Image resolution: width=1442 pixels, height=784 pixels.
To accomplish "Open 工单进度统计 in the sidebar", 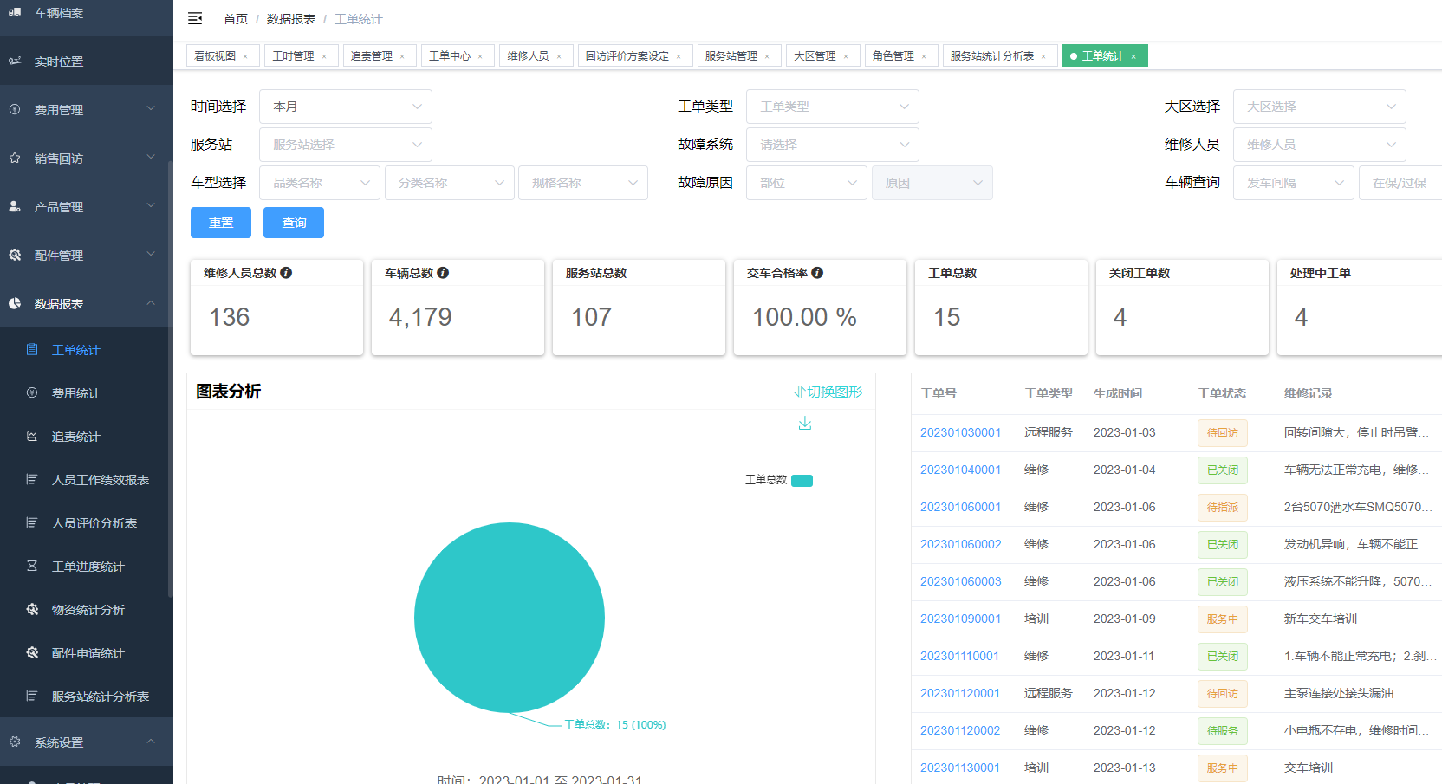I will (87, 567).
